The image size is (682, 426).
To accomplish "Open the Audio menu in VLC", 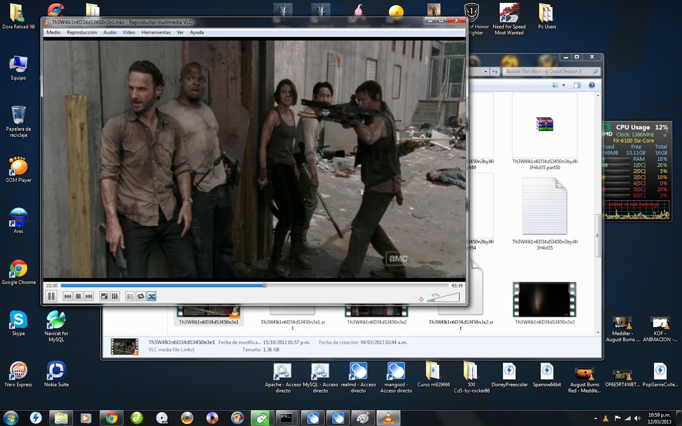I will [x=110, y=33].
